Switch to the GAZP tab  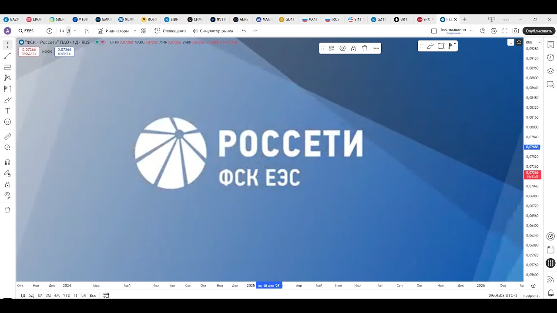(x=12, y=20)
